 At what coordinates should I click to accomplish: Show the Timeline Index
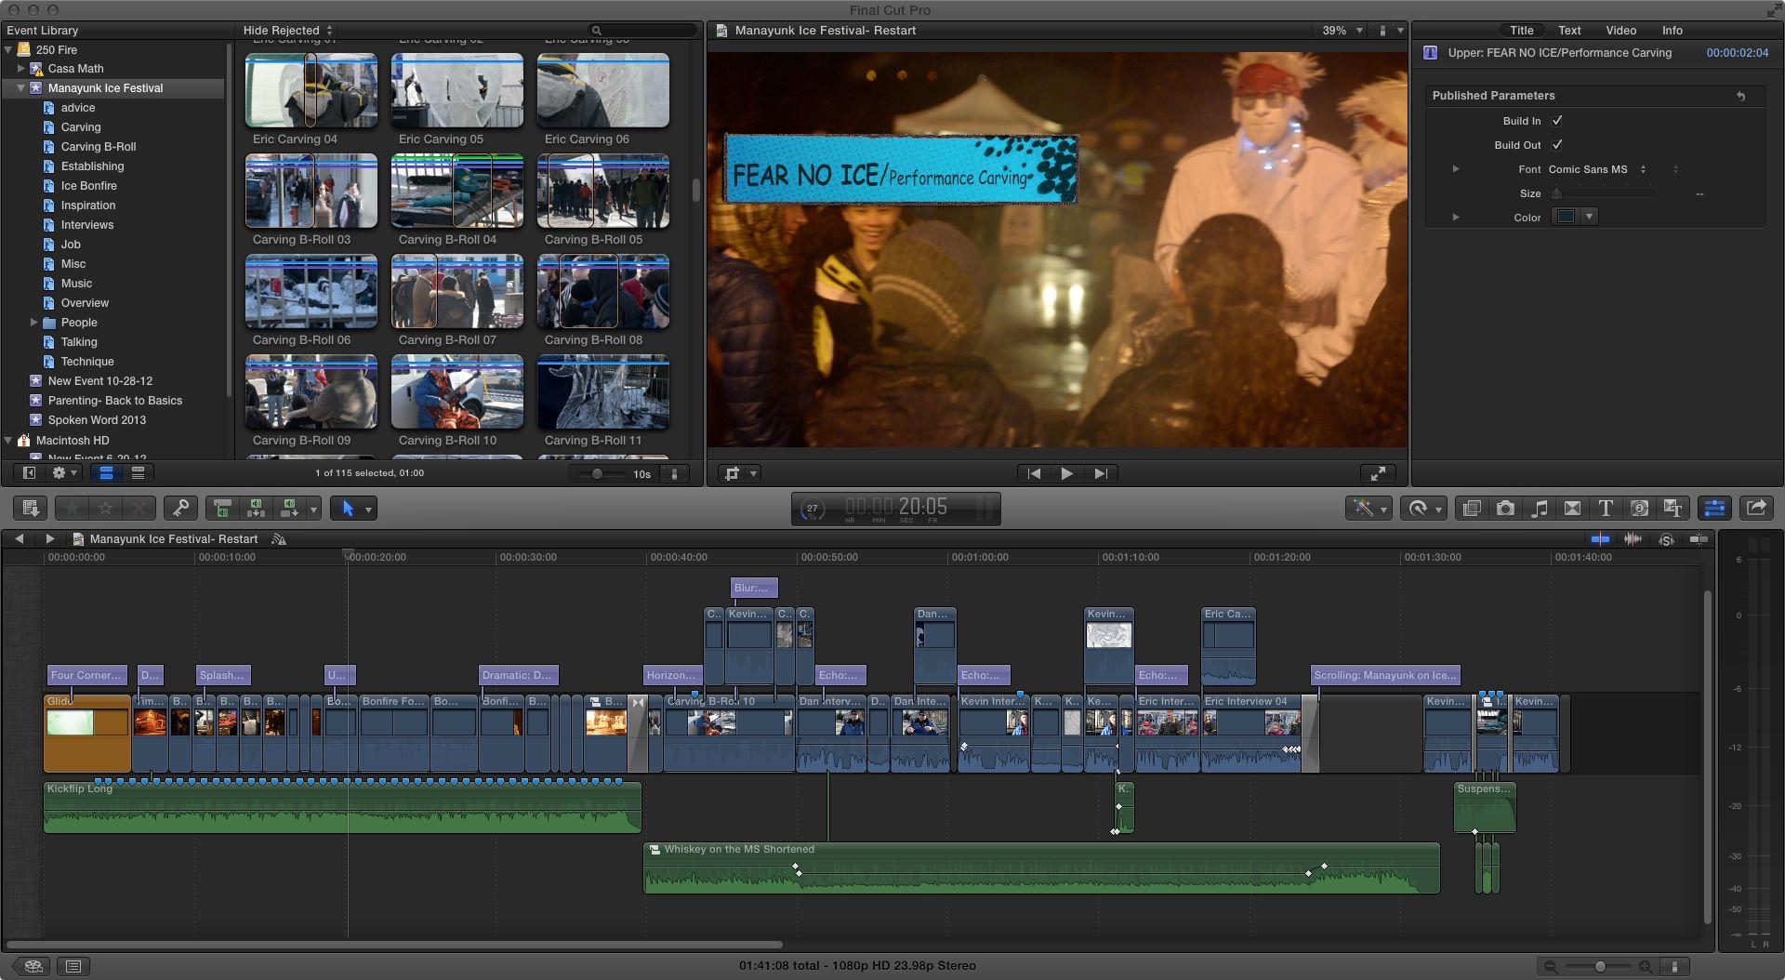pos(73,966)
